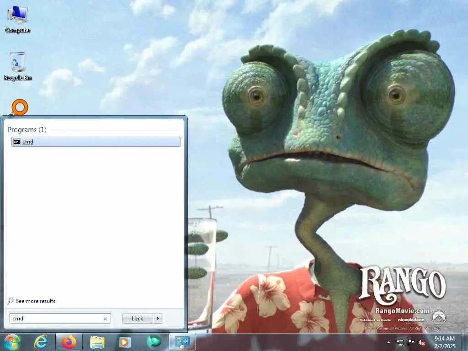Open Internet Explorer from the taskbar
Screen dimensions: 468x351
tap(40, 342)
